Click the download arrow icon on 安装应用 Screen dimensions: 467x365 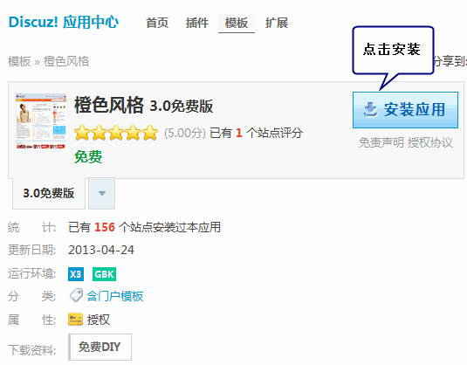point(370,110)
